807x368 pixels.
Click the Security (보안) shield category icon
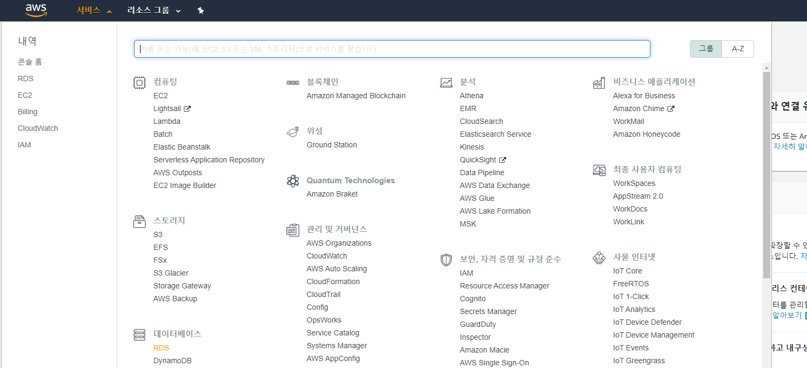(x=446, y=260)
